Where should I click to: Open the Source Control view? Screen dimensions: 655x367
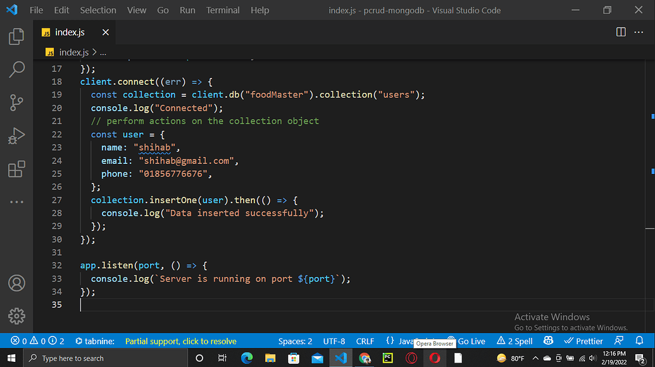[x=15, y=102]
